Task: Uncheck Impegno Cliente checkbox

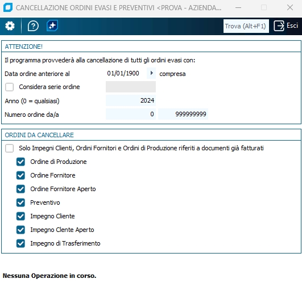Action: point(20,216)
